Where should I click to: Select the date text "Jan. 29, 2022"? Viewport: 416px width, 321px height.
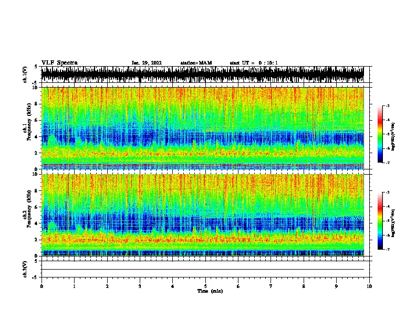147,63
